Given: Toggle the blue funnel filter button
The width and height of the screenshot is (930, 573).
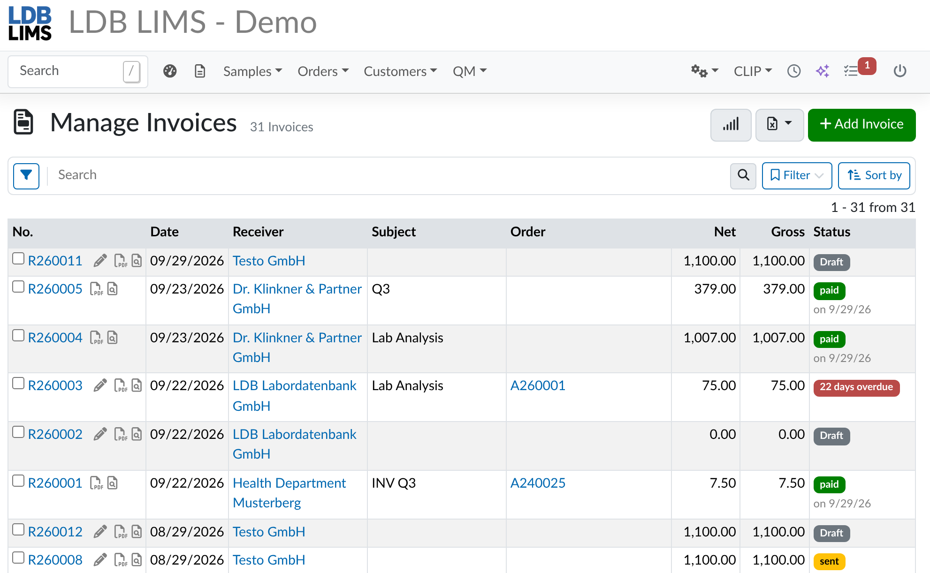Looking at the screenshot, I should (26, 176).
